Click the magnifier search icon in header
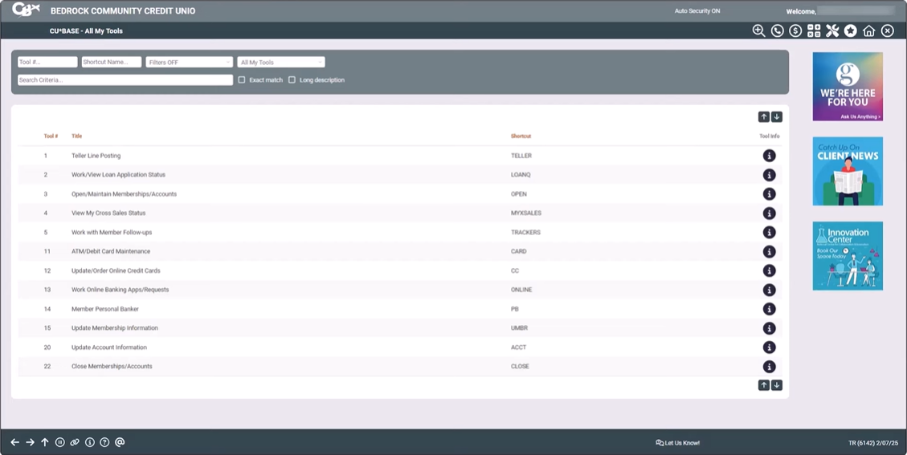907x455 pixels. (758, 30)
